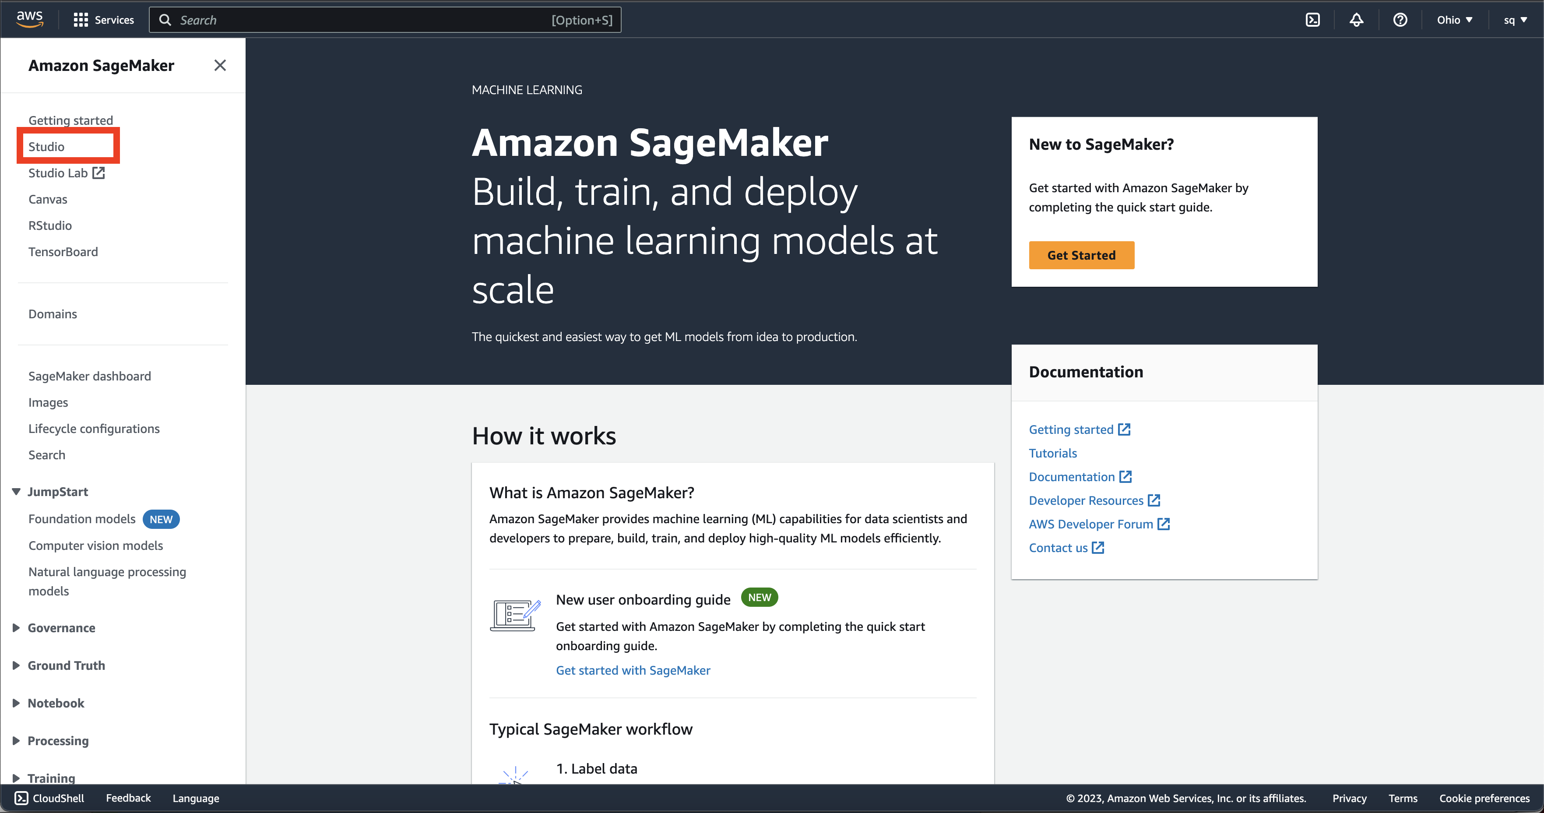The width and height of the screenshot is (1544, 813).
Task: Click the CloudShell icon in footer
Action: coord(21,797)
